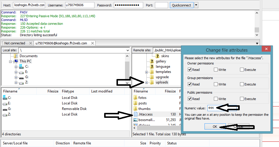Click the C: drive icon in local tree

21,66
